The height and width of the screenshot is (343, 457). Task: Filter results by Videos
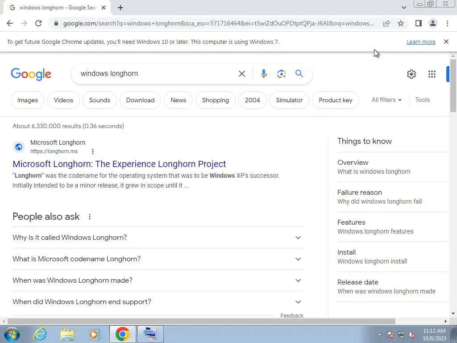(63, 100)
